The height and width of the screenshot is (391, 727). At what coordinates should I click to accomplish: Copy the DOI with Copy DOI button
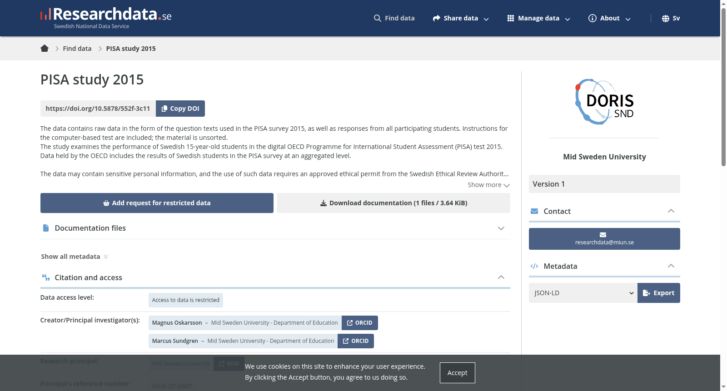click(180, 109)
